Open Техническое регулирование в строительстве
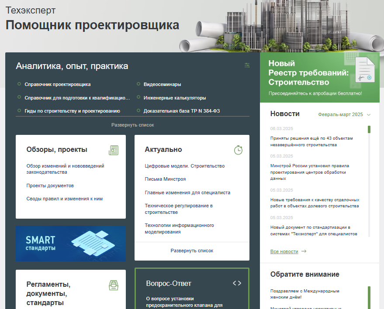 click(x=179, y=209)
